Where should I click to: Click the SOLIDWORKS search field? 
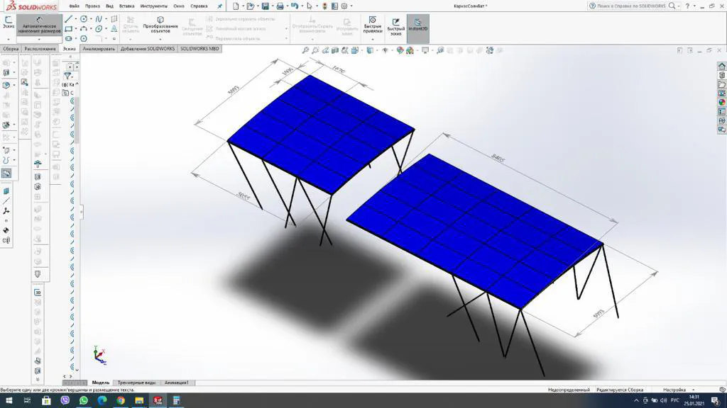(632, 5)
